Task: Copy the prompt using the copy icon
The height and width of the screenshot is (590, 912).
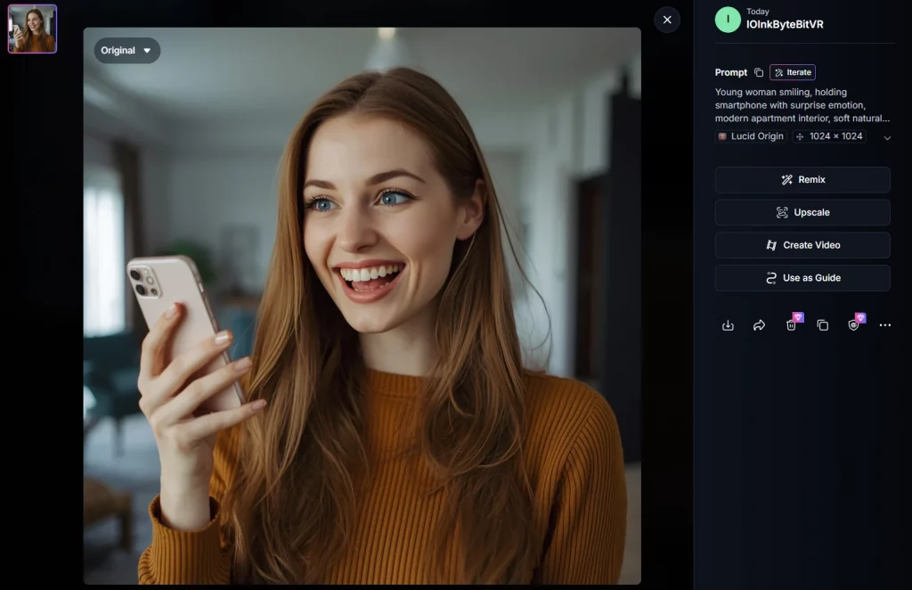Action: coord(759,73)
